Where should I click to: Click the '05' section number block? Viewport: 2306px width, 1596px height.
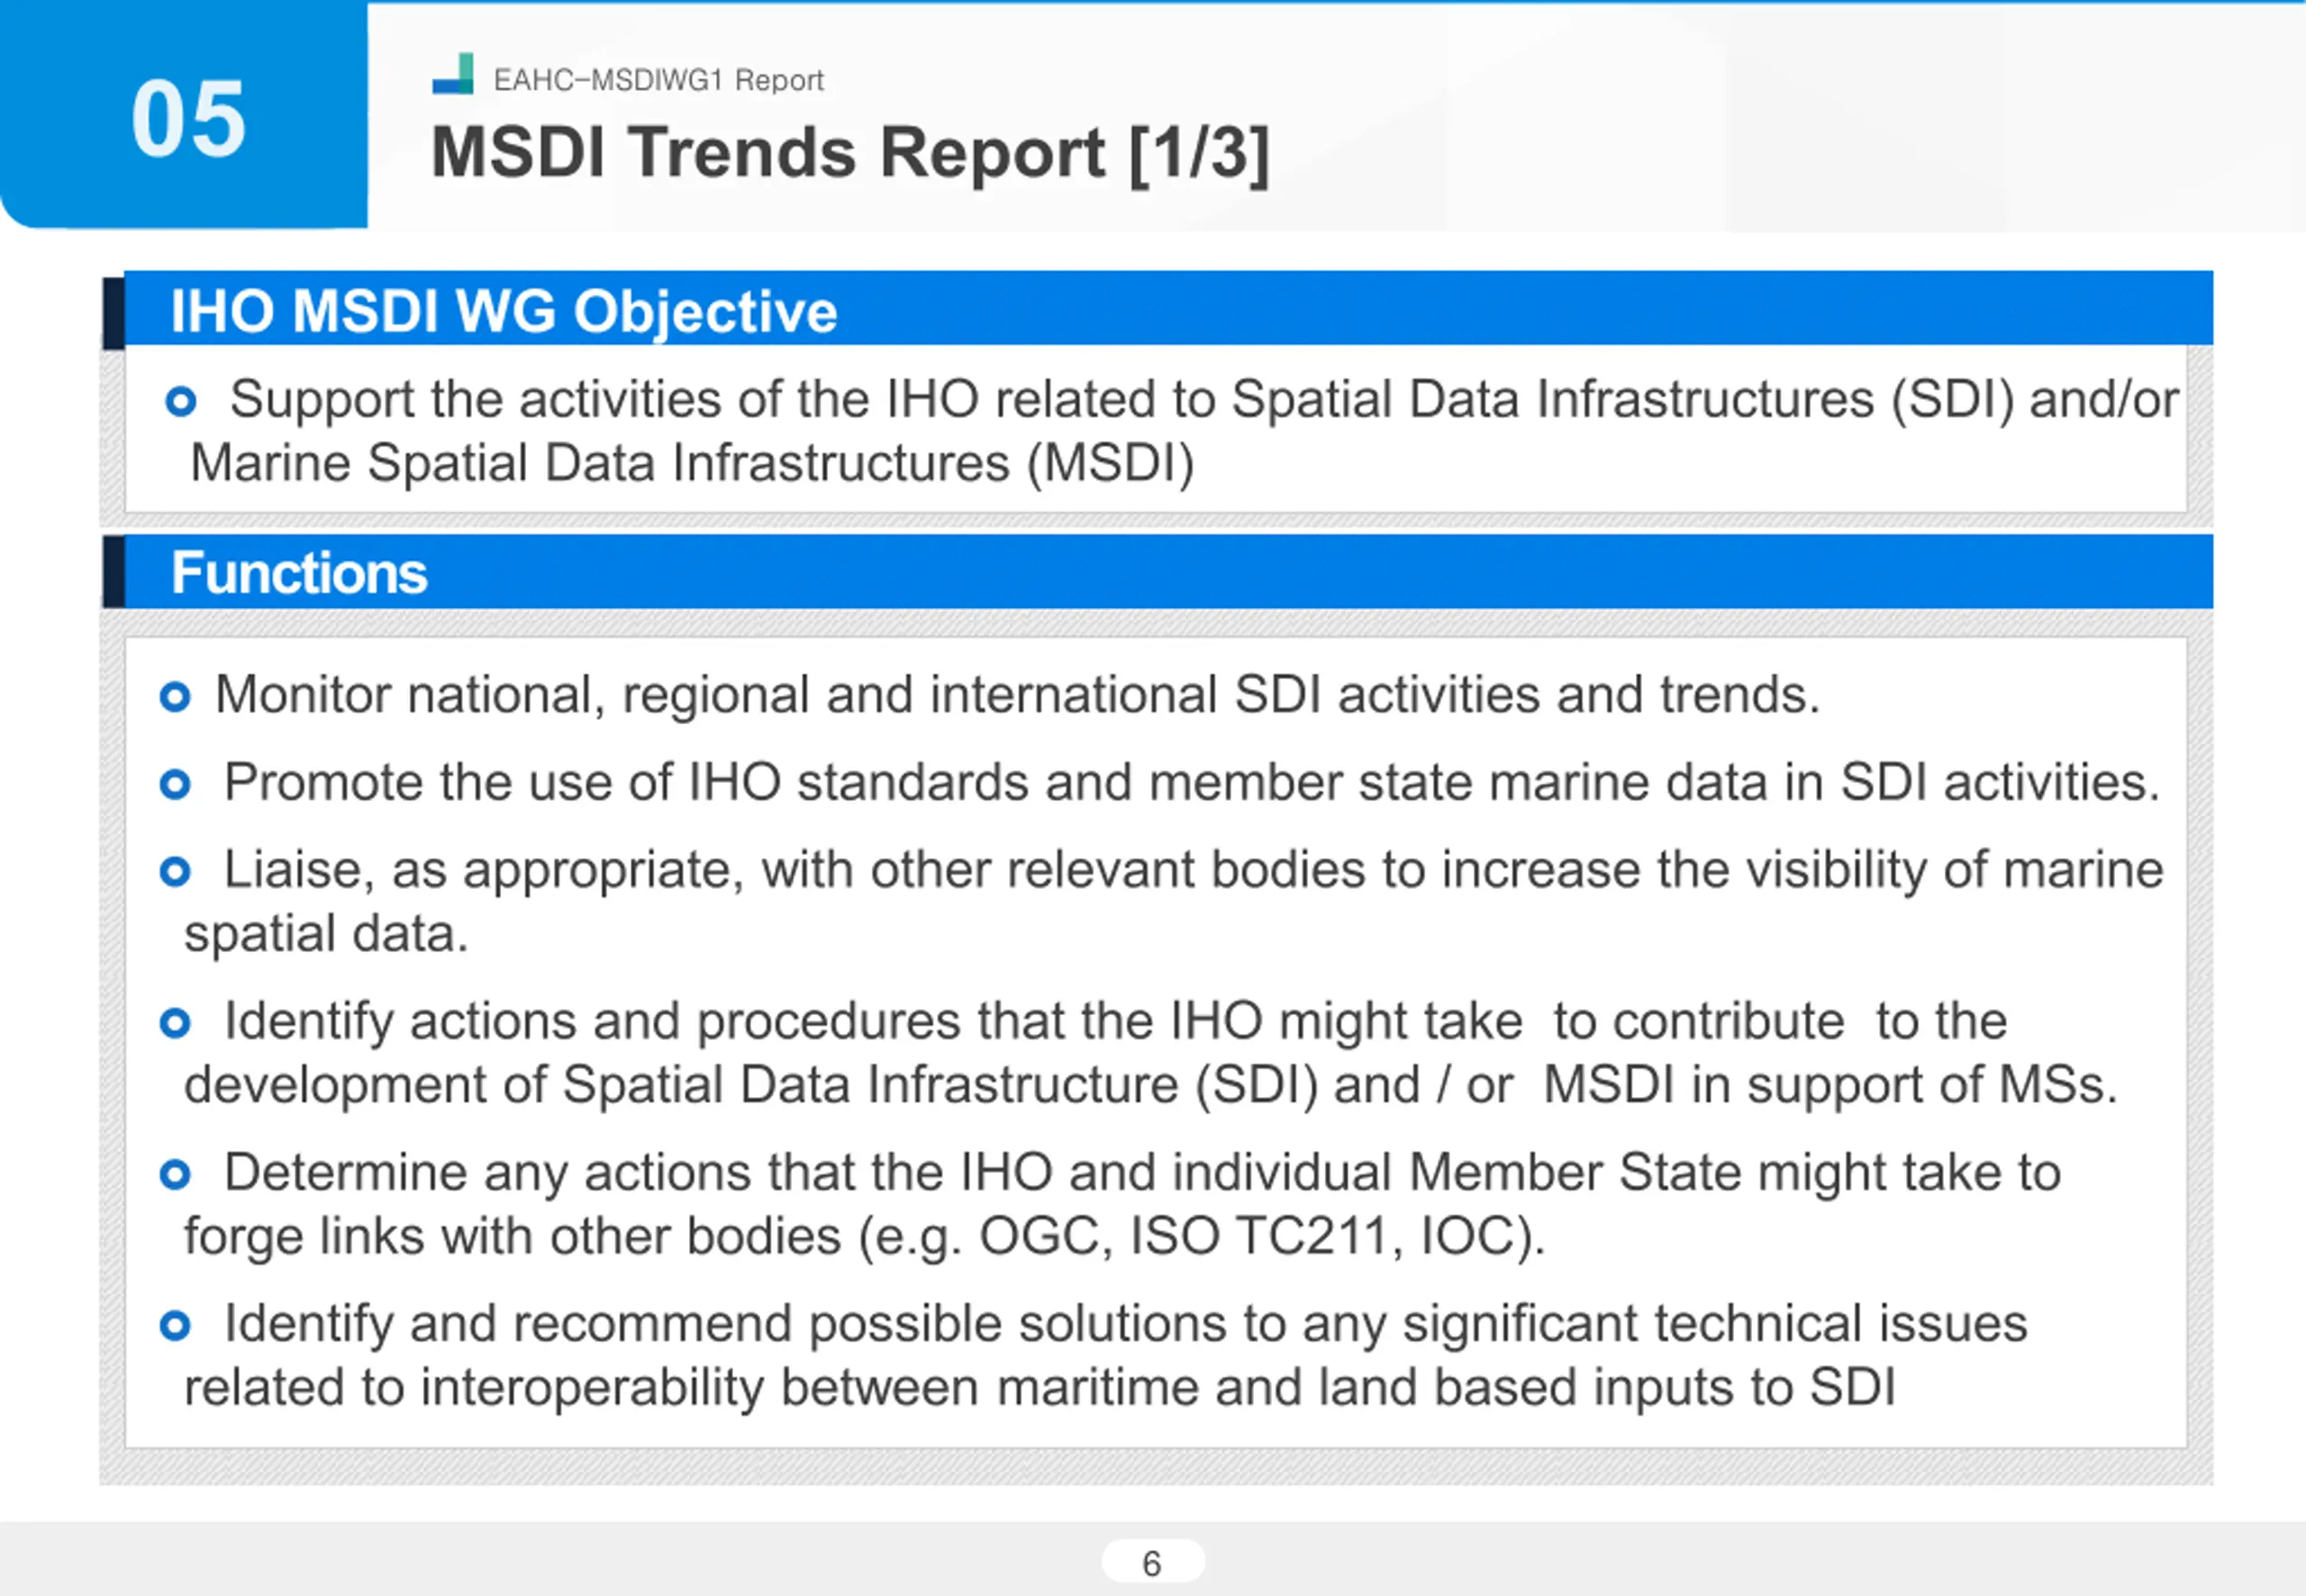point(184,116)
